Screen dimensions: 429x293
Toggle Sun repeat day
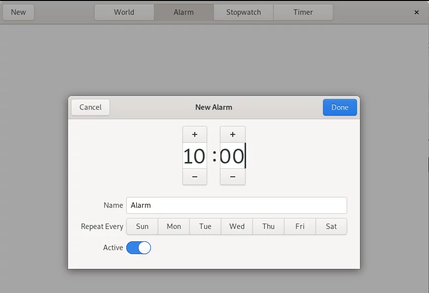tap(143, 227)
